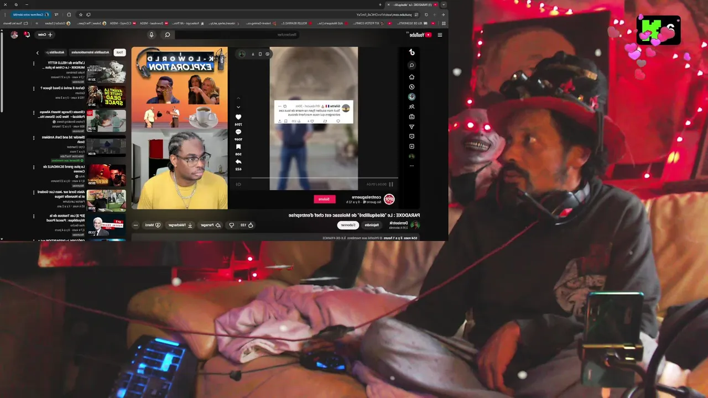The height and width of the screenshot is (398, 708).
Task: Open Tous les favoris bookmarks folder
Action: tap(16, 23)
